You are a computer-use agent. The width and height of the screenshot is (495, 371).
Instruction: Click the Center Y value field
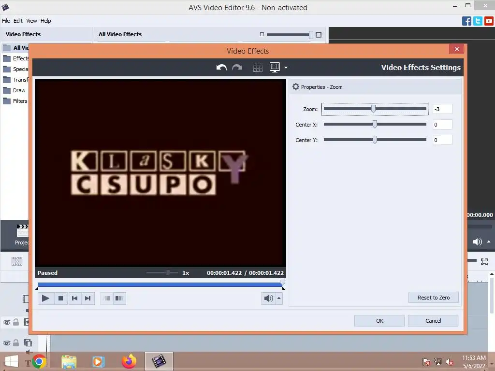pos(442,140)
